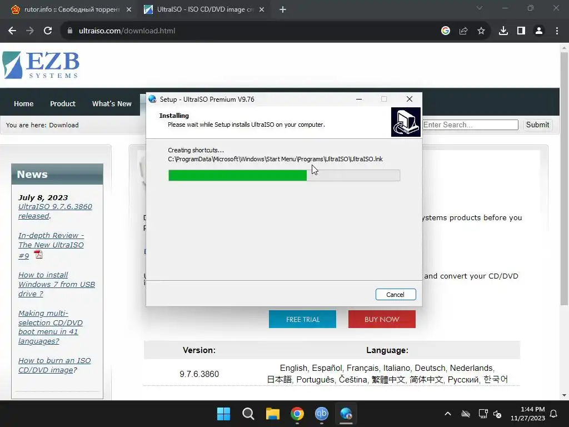Viewport: 569px width, 427px height.
Task: Open the Home menu item
Action: click(x=23, y=103)
